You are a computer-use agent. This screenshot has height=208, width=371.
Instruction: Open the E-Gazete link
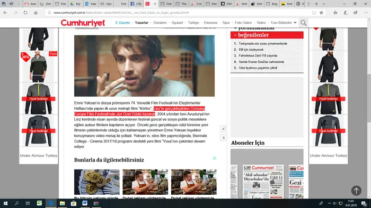tap(122, 23)
